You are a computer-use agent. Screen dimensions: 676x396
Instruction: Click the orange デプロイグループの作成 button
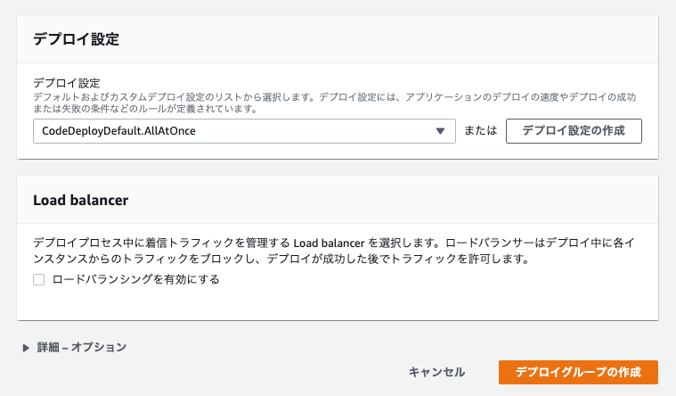click(578, 372)
